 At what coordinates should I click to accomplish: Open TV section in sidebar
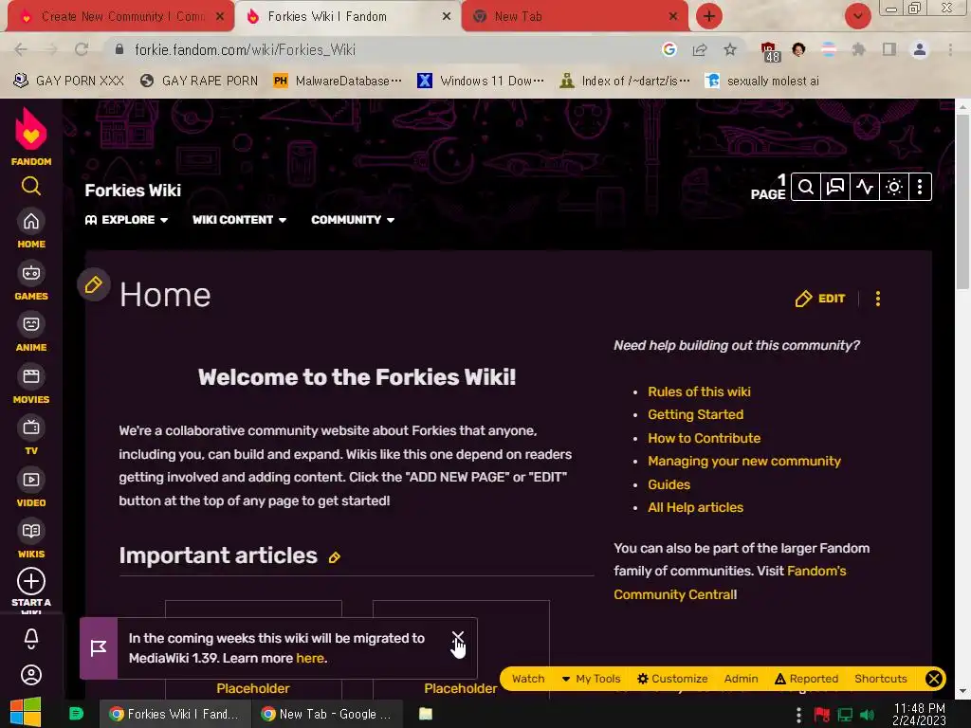(x=31, y=436)
